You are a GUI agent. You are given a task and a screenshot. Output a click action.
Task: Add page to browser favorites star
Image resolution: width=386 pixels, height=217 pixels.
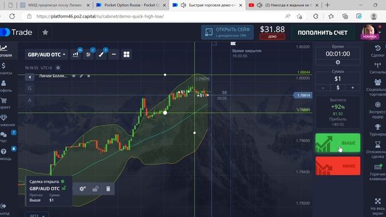(x=299, y=16)
